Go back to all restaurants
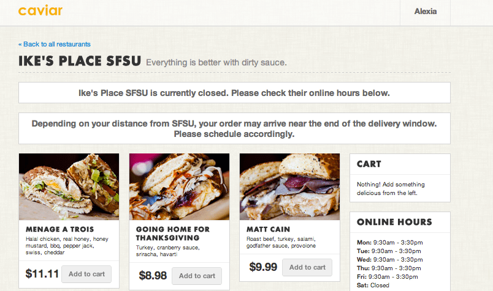This screenshot has width=493, height=291. tap(55, 44)
